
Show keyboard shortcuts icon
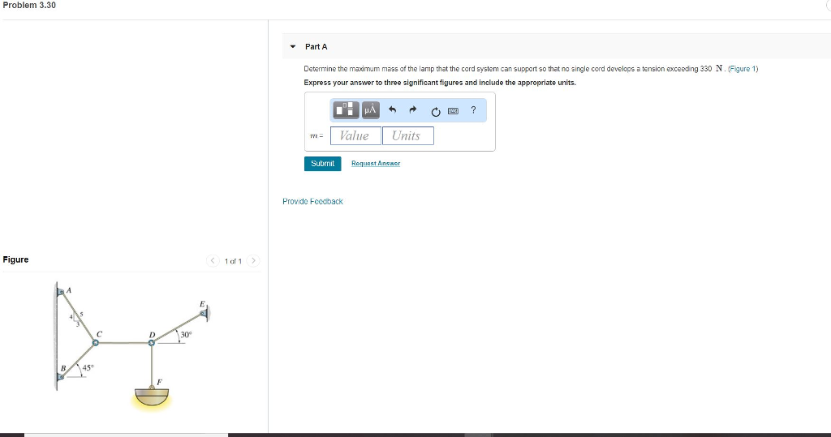click(453, 111)
